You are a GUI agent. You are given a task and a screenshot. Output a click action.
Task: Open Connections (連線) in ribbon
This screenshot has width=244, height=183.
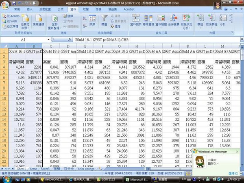[68, 16]
